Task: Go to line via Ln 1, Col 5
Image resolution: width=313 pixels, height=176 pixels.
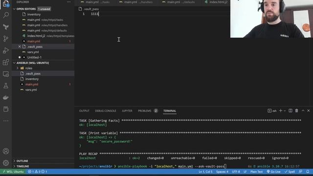Action: pos(205,172)
